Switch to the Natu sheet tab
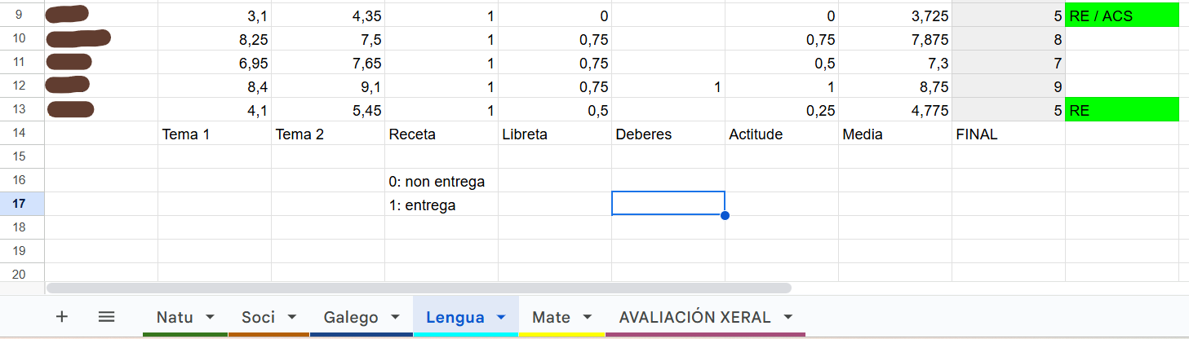Screen dimensions: 1189x339 [x=175, y=317]
